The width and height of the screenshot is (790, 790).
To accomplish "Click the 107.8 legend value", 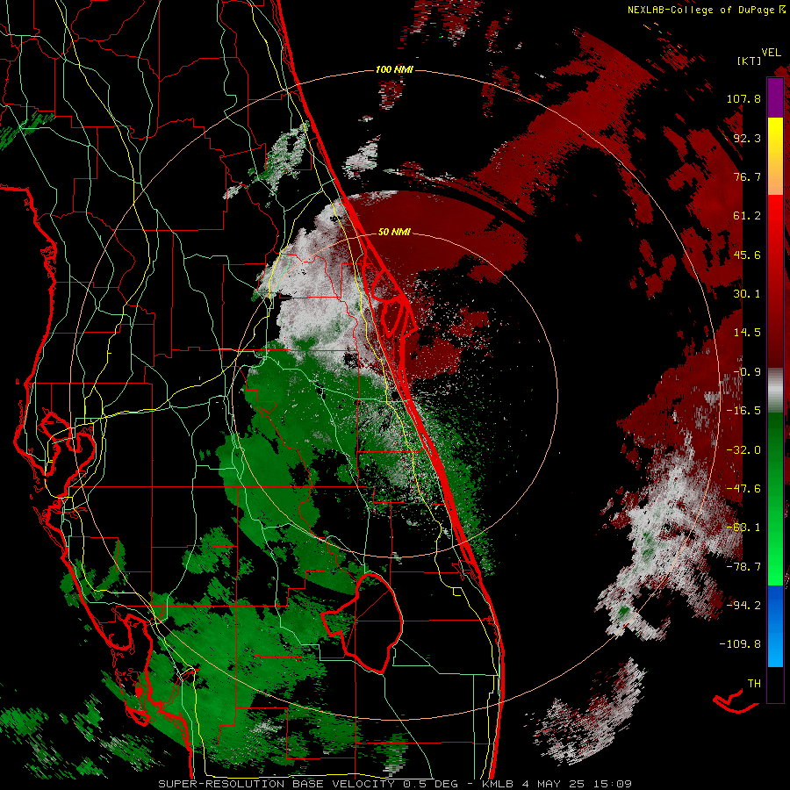I will 743,98.
